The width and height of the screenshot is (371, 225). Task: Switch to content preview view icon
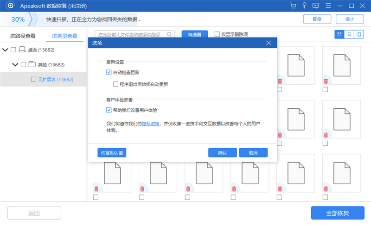pos(358,34)
